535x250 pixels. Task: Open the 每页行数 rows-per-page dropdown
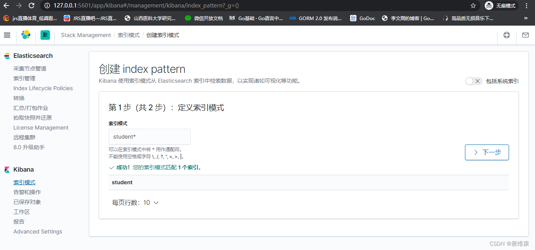click(x=136, y=202)
